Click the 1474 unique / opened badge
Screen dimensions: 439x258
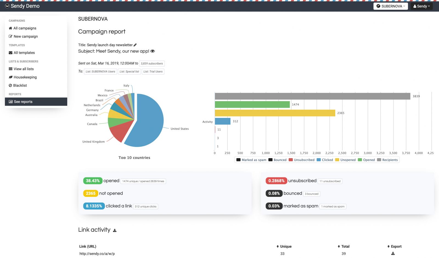(143, 181)
